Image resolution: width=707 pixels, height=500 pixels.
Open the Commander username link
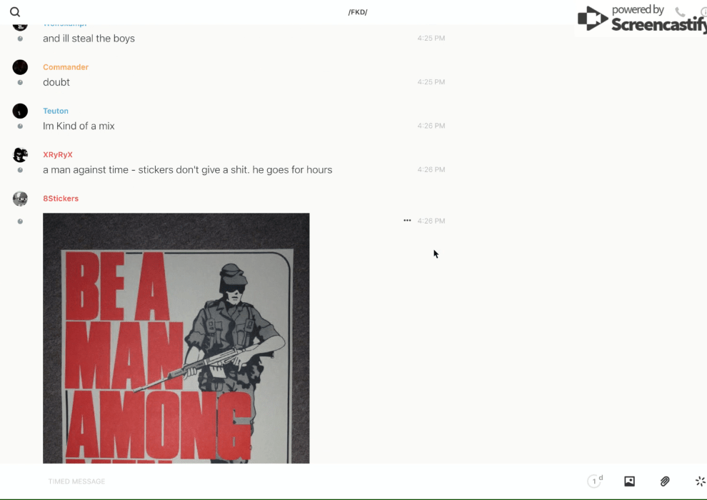click(66, 67)
